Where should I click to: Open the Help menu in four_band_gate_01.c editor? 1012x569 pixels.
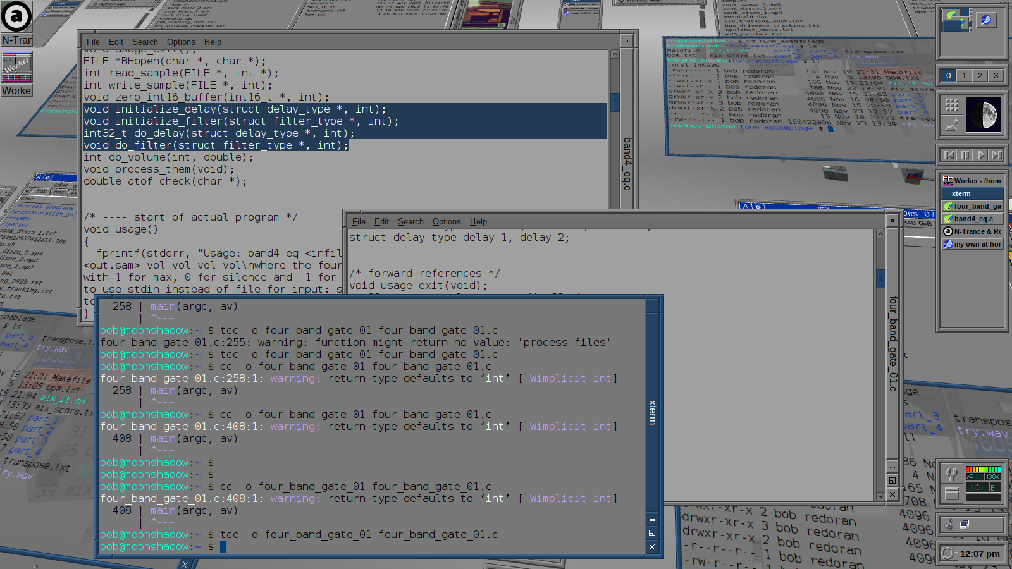click(x=478, y=222)
